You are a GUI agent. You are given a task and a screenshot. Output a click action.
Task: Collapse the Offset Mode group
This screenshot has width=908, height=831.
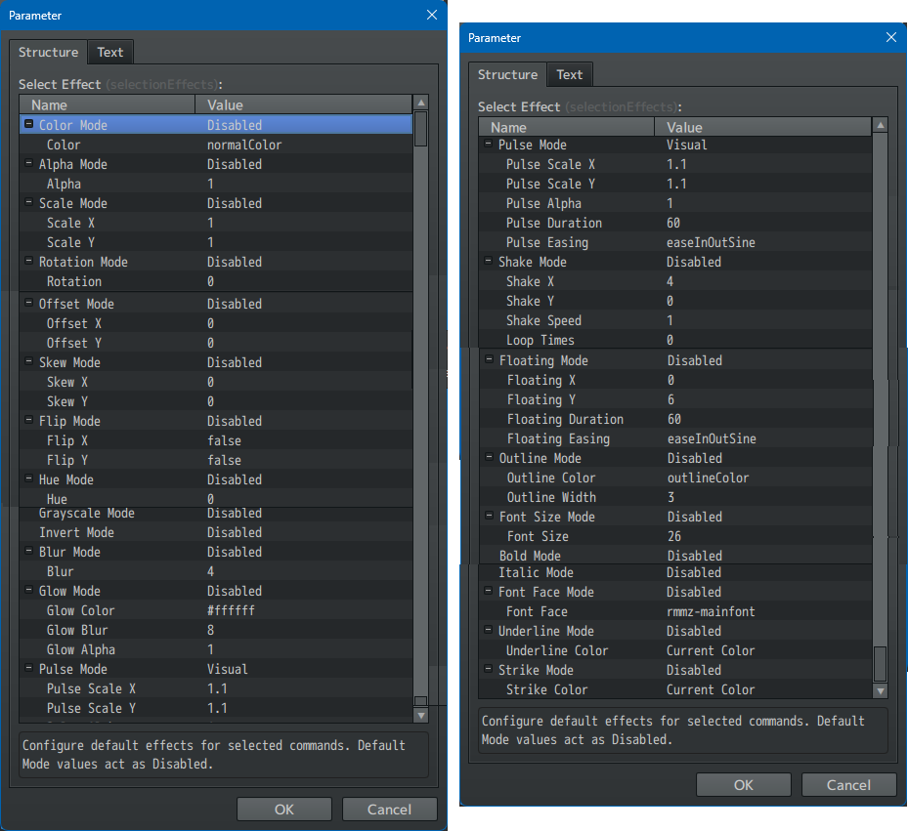[28, 303]
